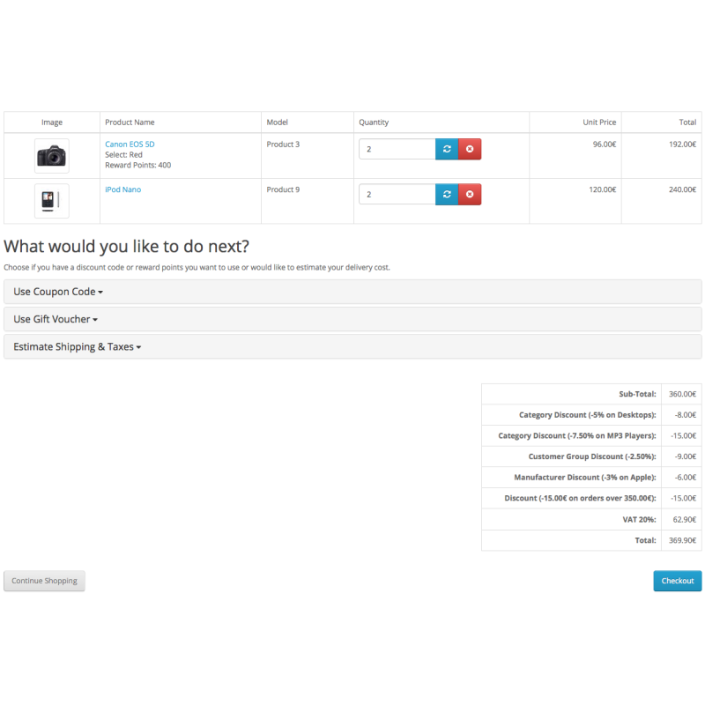Click the Canon EOS 5D camera thumbnail

pyautogui.click(x=52, y=156)
